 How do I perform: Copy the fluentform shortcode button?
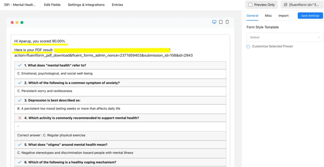(x=302, y=5)
